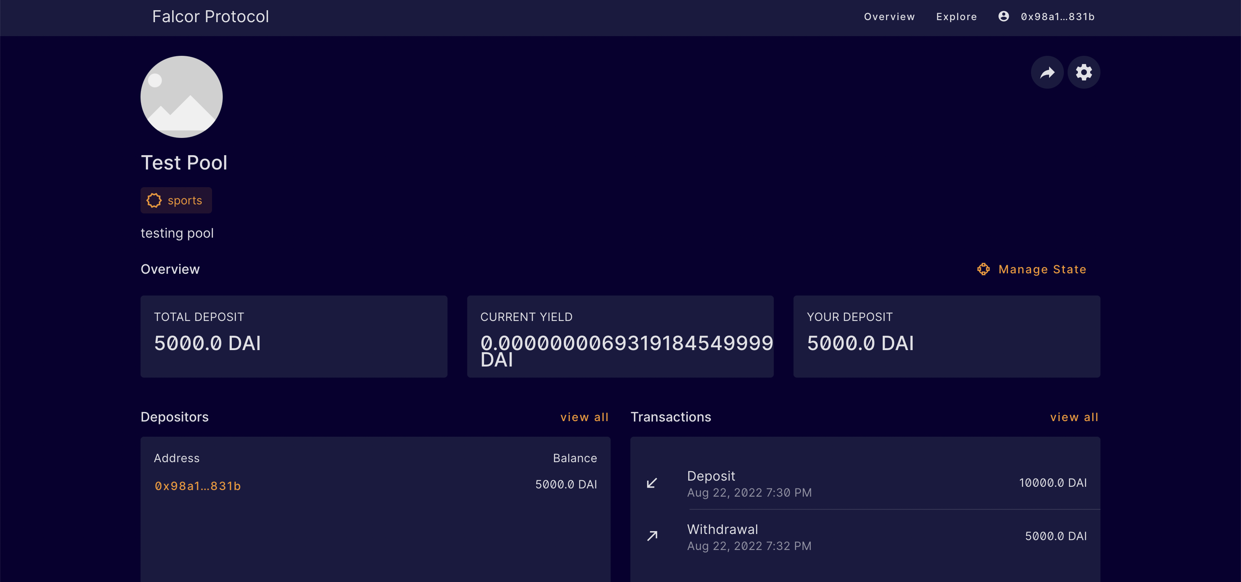Go to the Explore nav item
Viewport: 1241px width, 582px height.
[956, 17]
